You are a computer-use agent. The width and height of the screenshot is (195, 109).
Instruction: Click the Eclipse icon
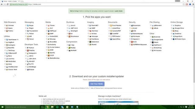pyautogui.click(x=28, y=70)
